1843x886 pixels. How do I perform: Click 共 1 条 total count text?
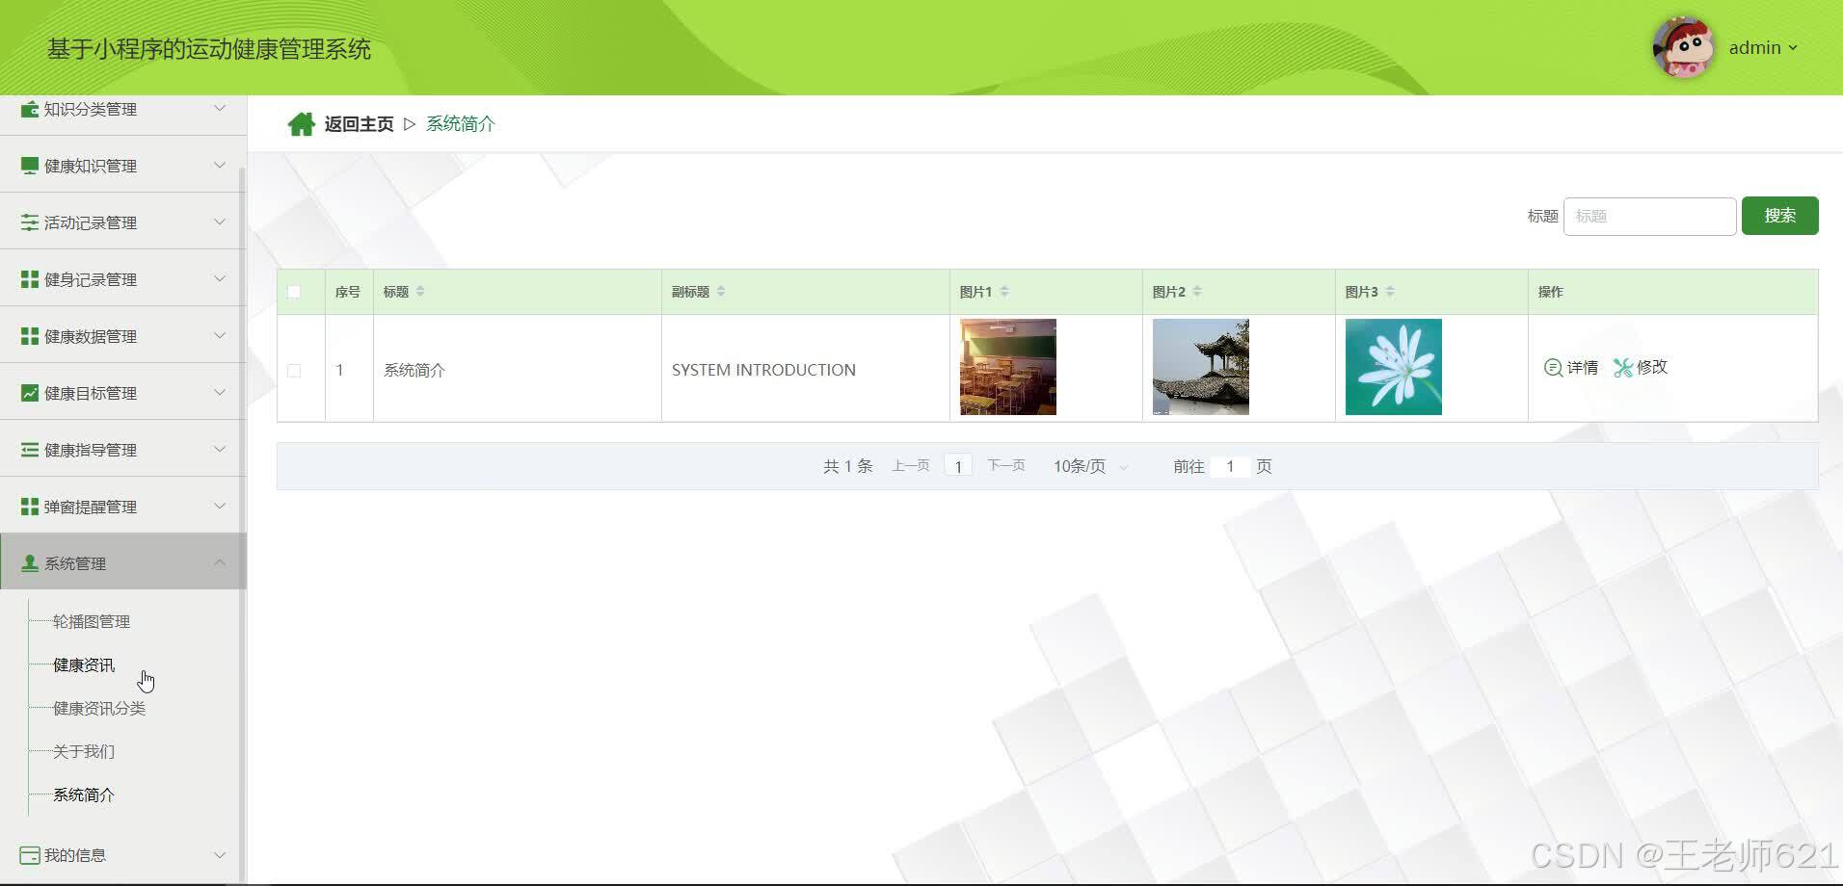[x=847, y=466]
